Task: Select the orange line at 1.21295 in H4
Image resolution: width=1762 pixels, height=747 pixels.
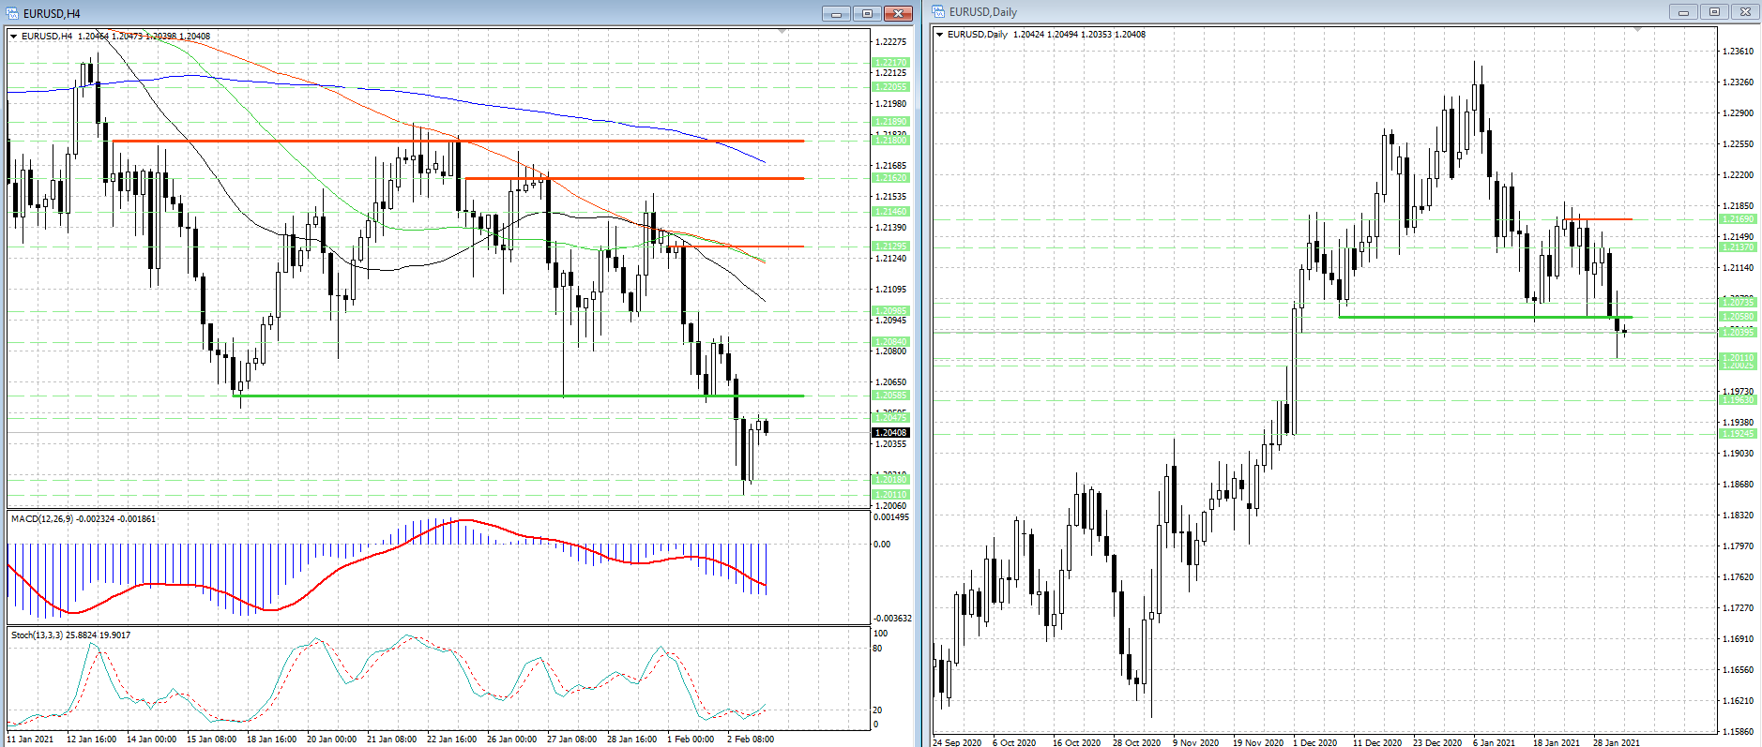Action: [x=737, y=247]
